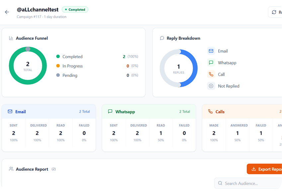Viewport: 282px width, 191px height.
Task: Select the Whatsapp chat icon in Reply Breakdown
Action: (x=211, y=62)
